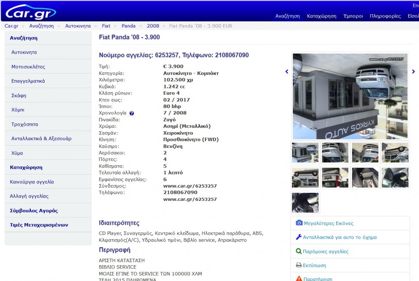
Task: Click printer icon for Εκτύπωση
Action: point(299,265)
